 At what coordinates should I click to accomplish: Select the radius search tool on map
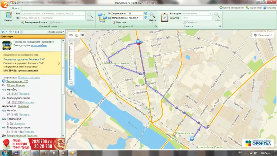[76, 35]
